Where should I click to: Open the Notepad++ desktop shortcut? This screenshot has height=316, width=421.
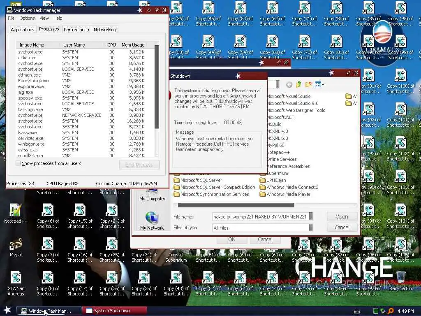click(x=16, y=213)
